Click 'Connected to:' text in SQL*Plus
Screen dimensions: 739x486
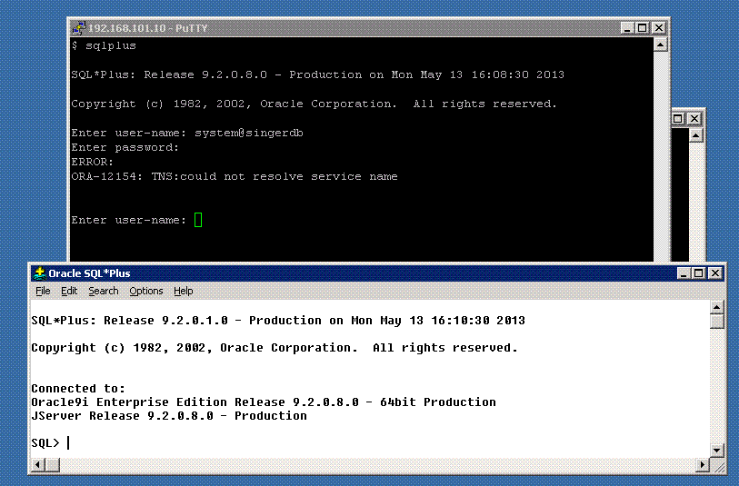point(78,389)
